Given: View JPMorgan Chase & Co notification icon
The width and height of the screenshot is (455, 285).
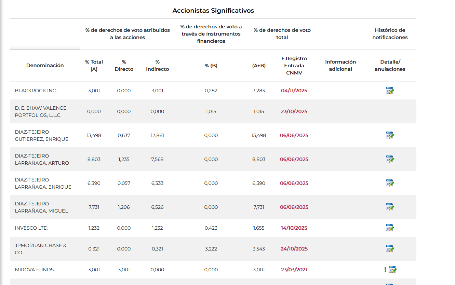Looking at the screenshot, I should 390,249.
